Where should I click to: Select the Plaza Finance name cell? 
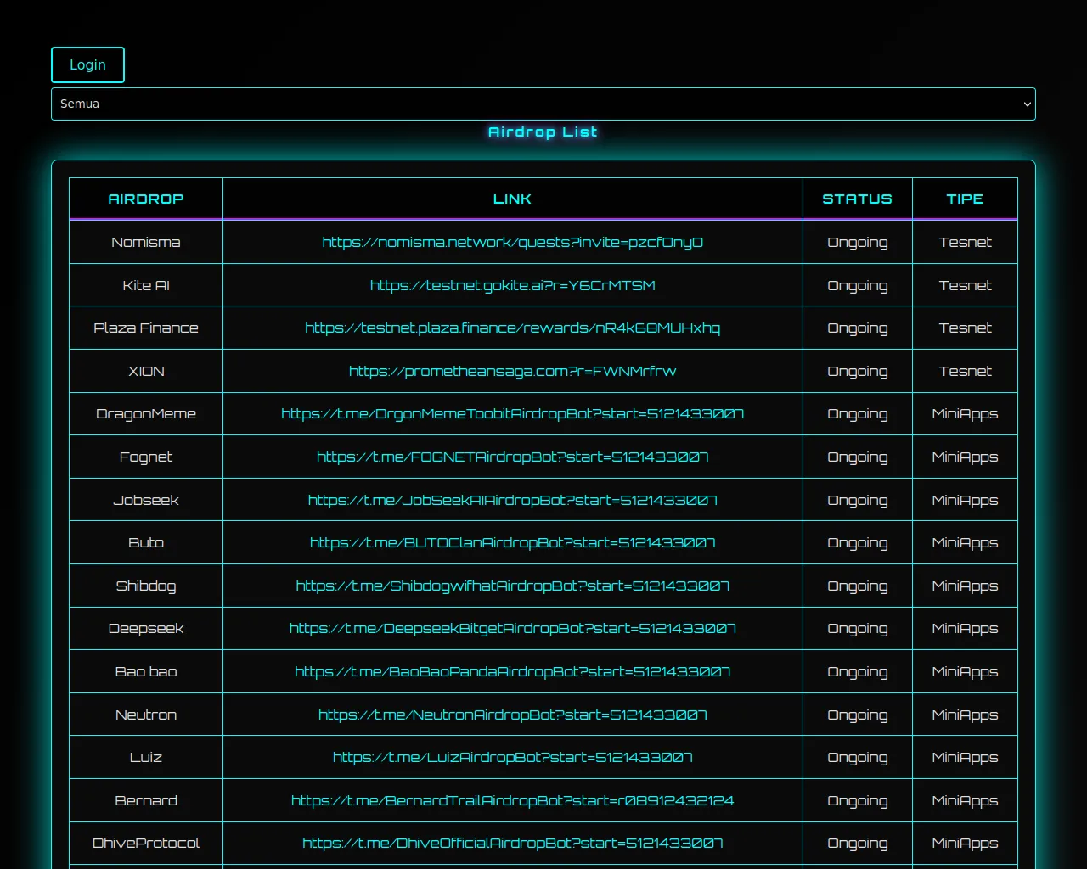click(x=146, y=328)
